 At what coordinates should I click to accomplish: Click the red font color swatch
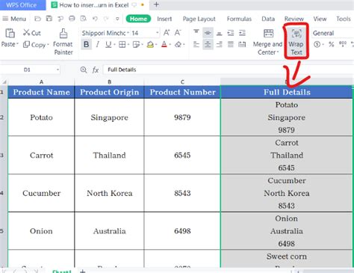pos(164,45)
